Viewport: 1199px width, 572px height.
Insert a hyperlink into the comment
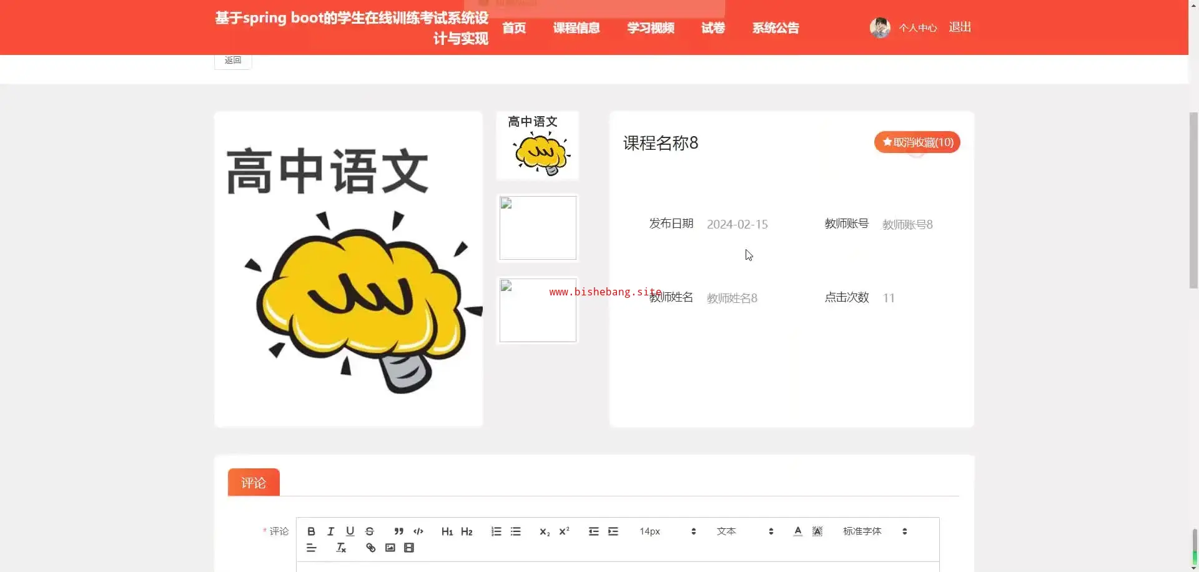click(371, 548)
